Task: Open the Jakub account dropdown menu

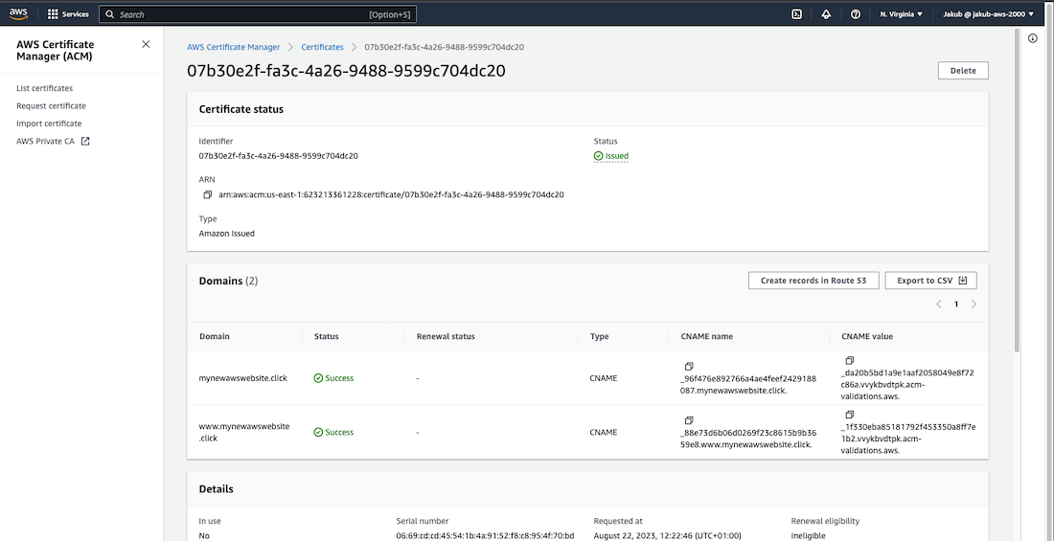Action: [988, 14]
